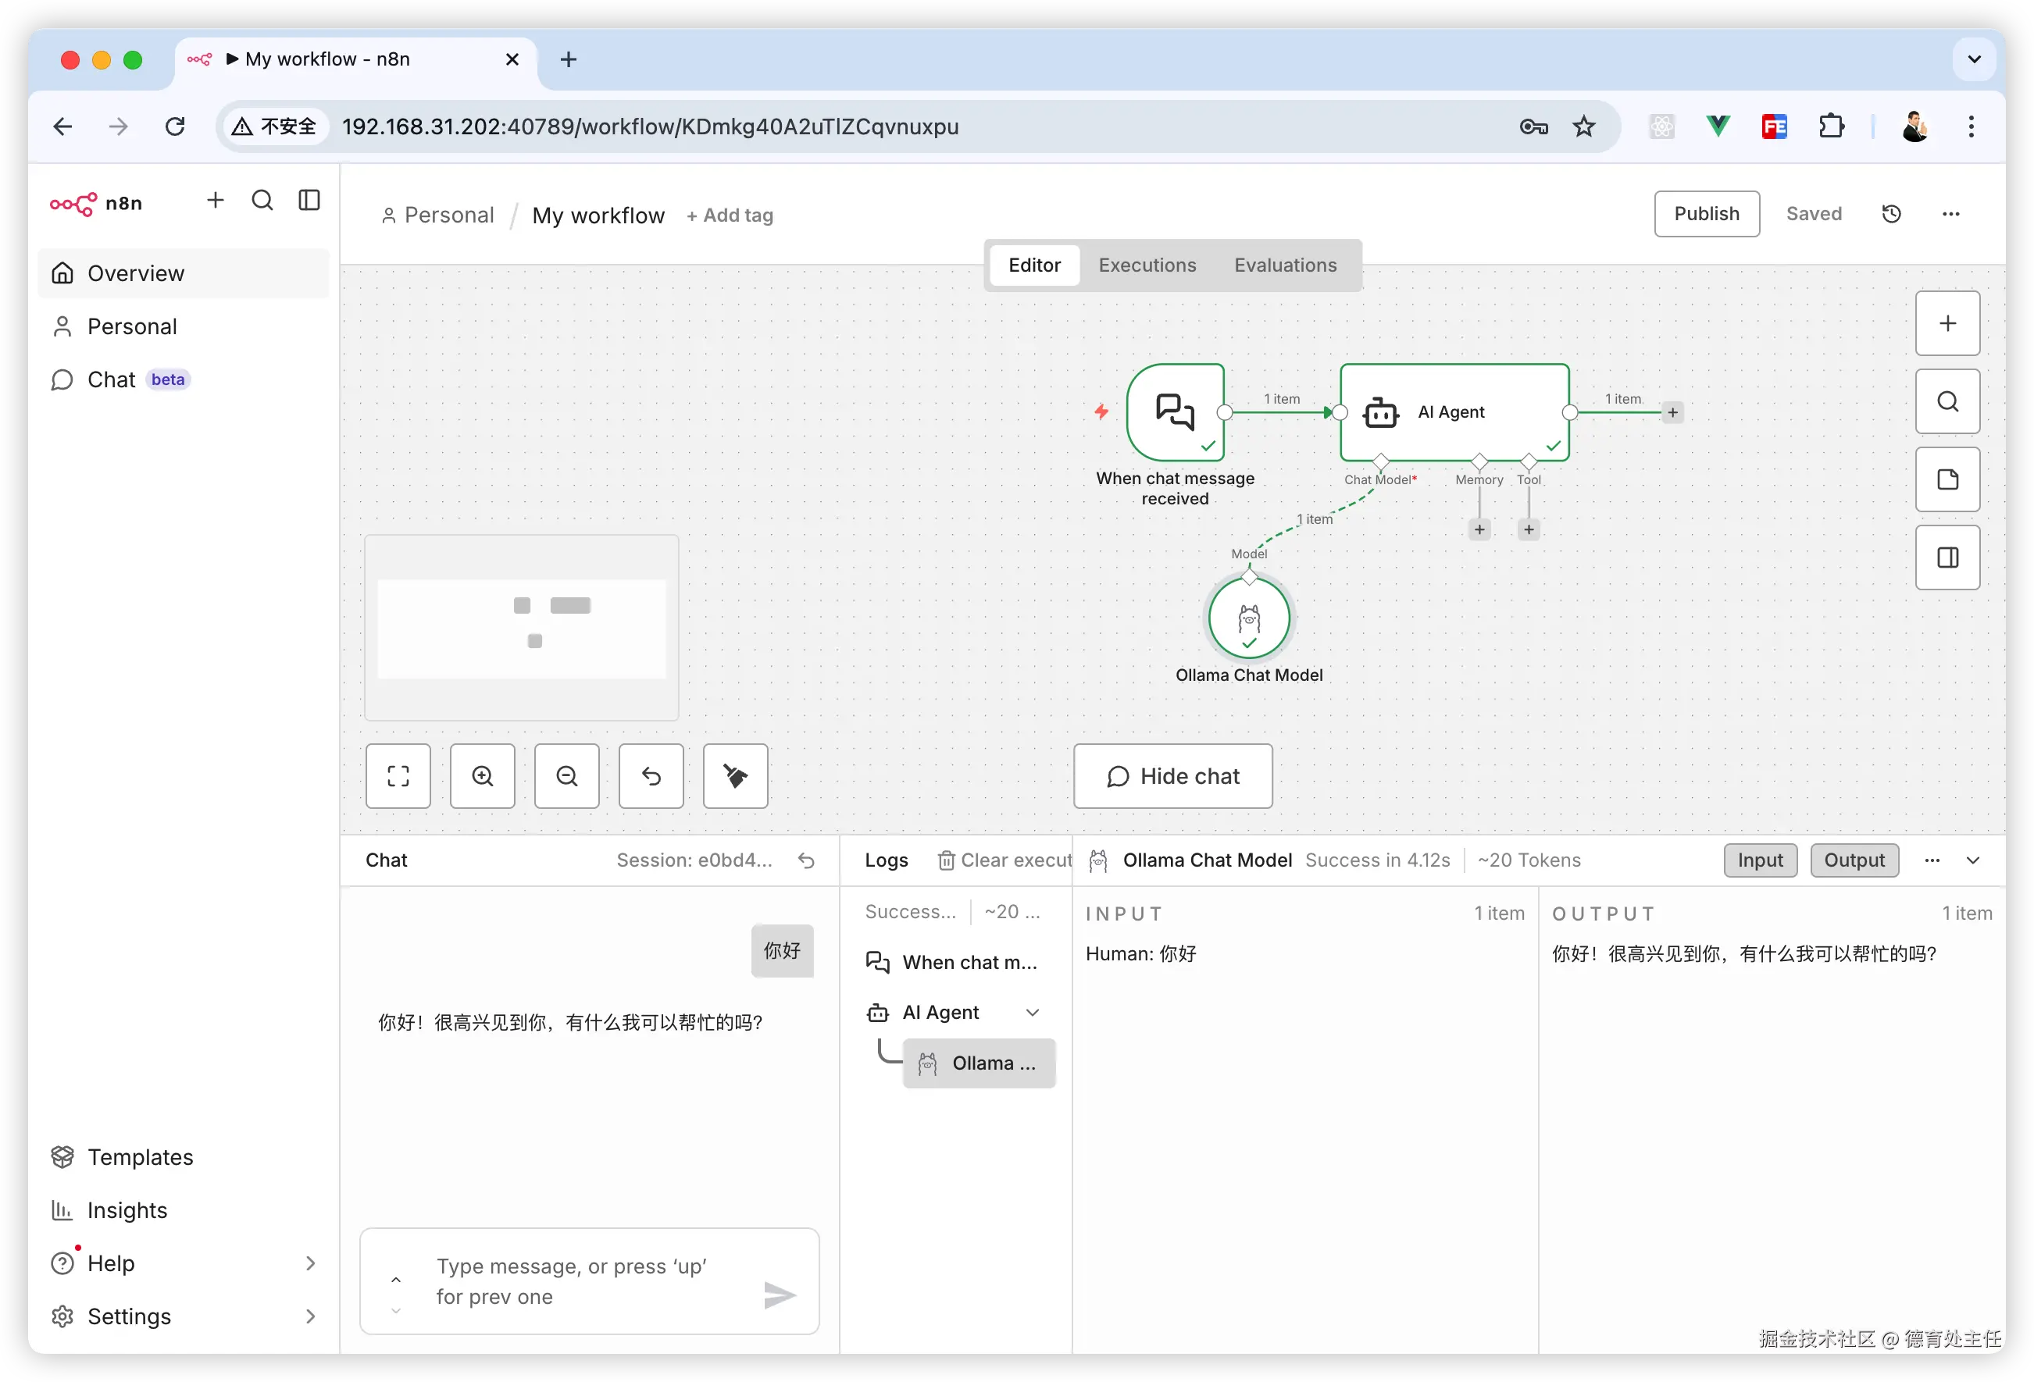The image size is (2034, 1382).
Task: Toggle the Output panel button in logs
Action: click(x=1854, y=860)
